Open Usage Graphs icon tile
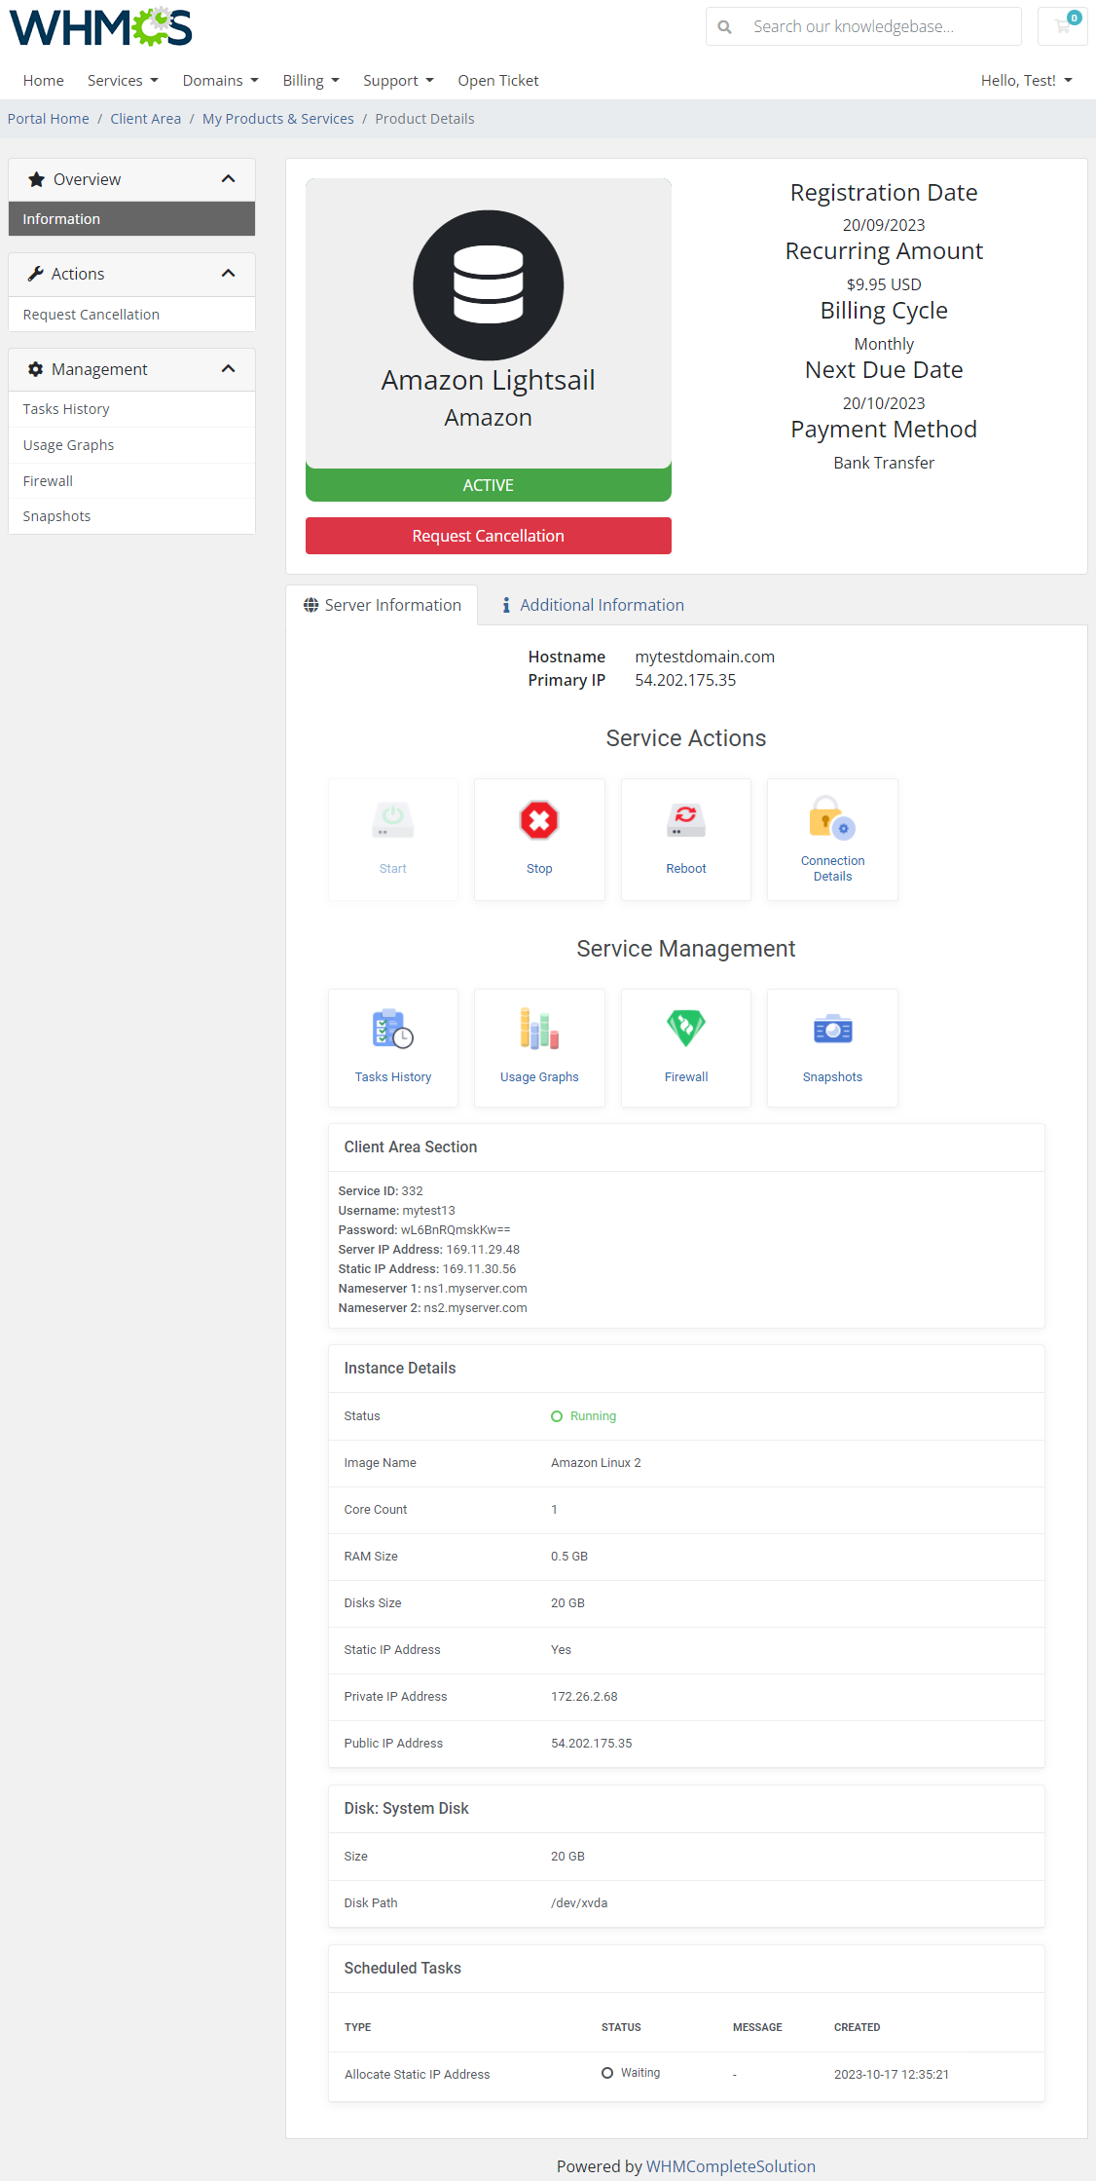 539,1030
